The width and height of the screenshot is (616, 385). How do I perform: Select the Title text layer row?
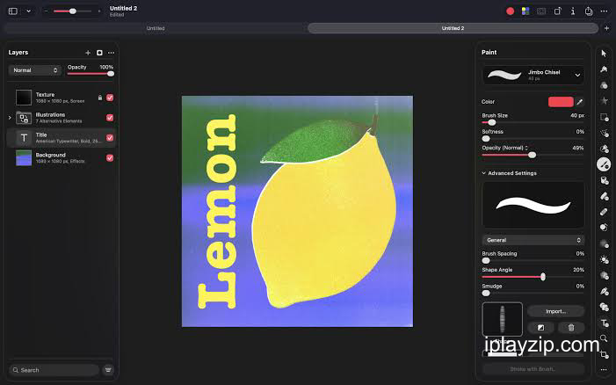pos(62,138)
